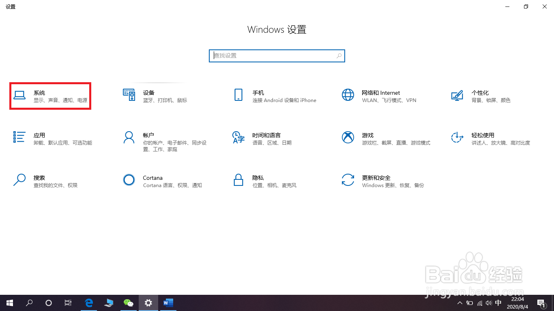Open the 个性化 (Personalization) settings

point(481,96)
